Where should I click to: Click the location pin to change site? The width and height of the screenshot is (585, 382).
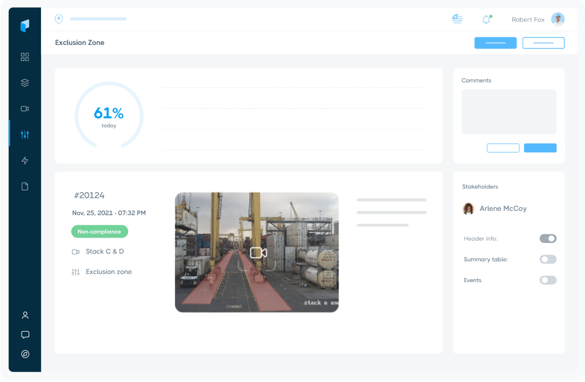[x=58, y=19]
